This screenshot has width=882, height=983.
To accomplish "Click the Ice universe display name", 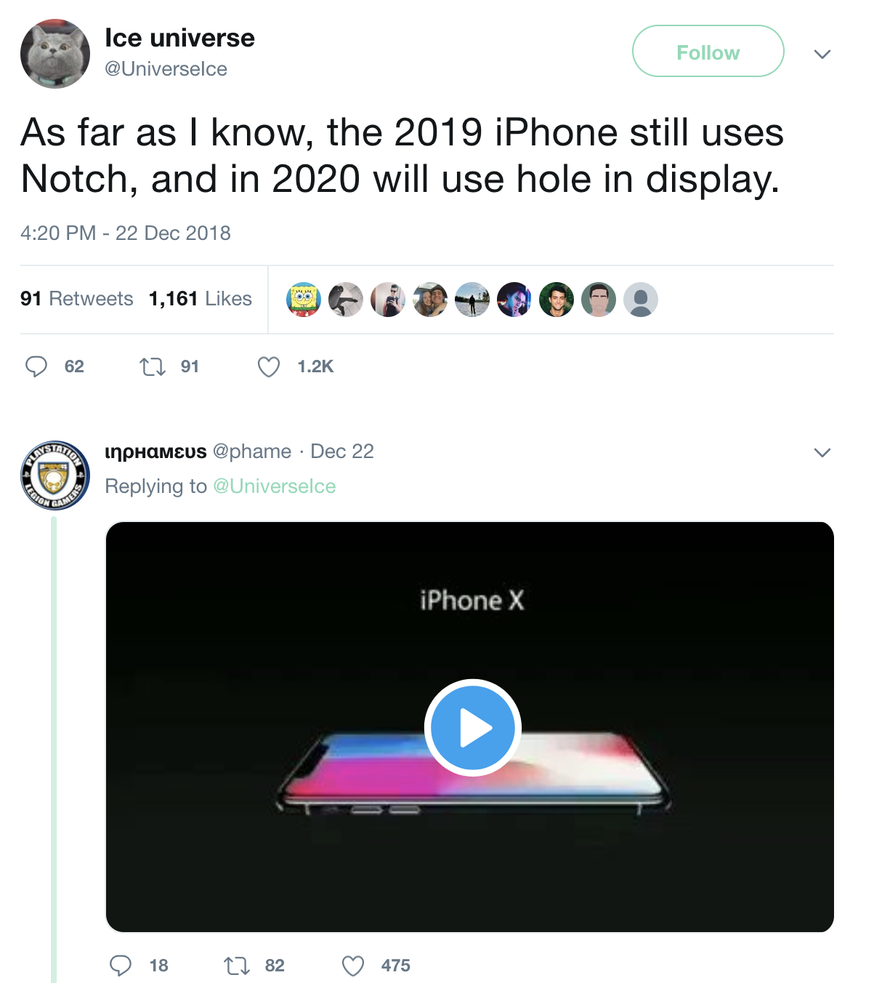I will point(179,38).
